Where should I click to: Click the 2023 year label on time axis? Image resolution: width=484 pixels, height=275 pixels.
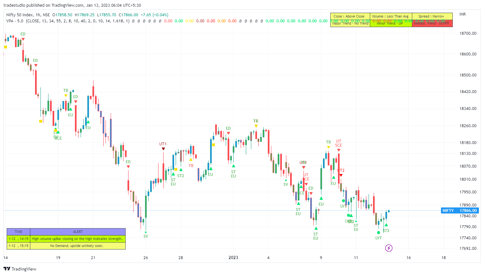click(233, 257)
